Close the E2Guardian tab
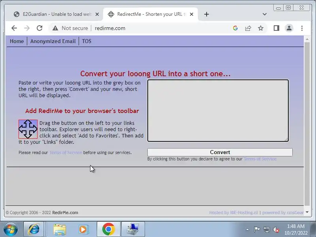This screenshot has width=316, height=237. click(97, 14)
